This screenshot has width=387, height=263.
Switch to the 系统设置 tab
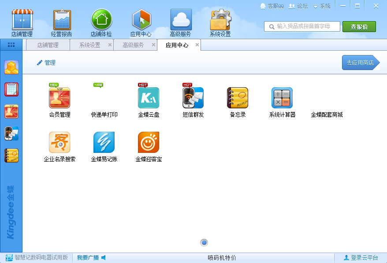click(x=89, y=45)
